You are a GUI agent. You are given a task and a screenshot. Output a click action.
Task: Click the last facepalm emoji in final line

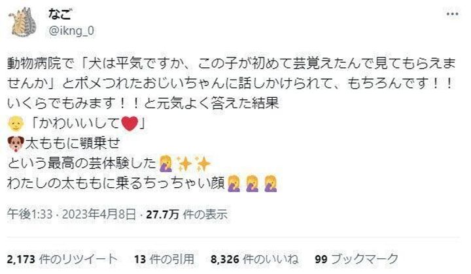click(271, 183)
